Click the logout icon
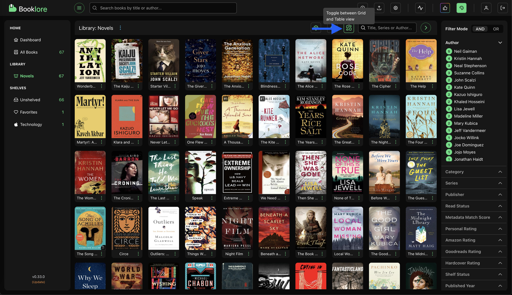The height and width of the screenshot is (295, 512). 502,8
